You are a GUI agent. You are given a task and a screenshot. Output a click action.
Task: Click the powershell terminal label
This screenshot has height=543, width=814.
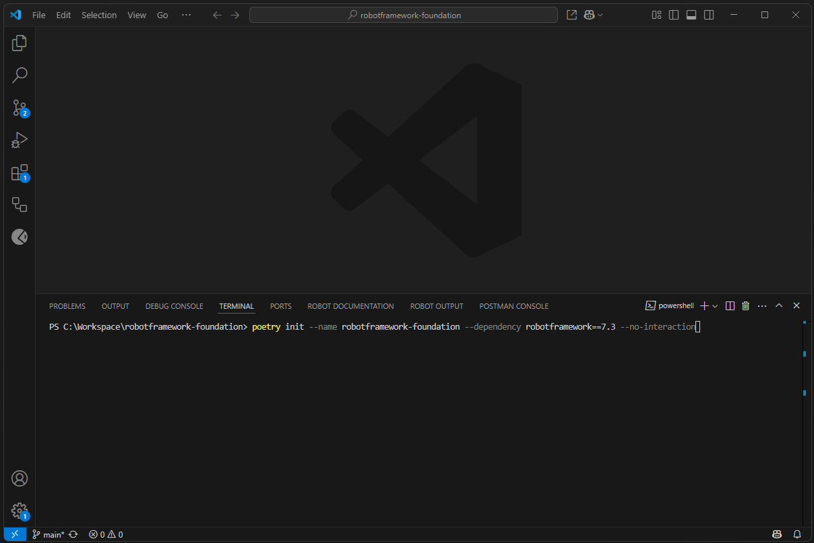pyautogui.click(x=670, y=305)
